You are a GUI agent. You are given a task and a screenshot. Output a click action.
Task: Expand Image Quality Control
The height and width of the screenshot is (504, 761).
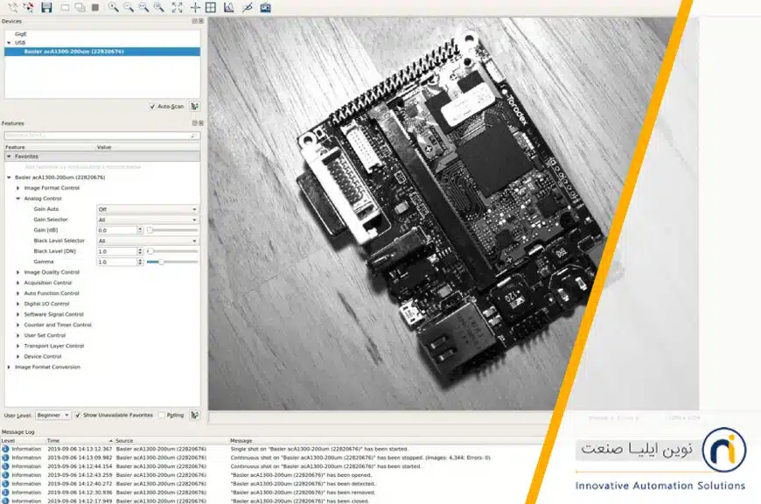tap(18, 272)
